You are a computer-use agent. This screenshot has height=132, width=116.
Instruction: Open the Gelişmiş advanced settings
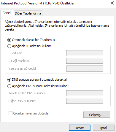tap(97, 115)
